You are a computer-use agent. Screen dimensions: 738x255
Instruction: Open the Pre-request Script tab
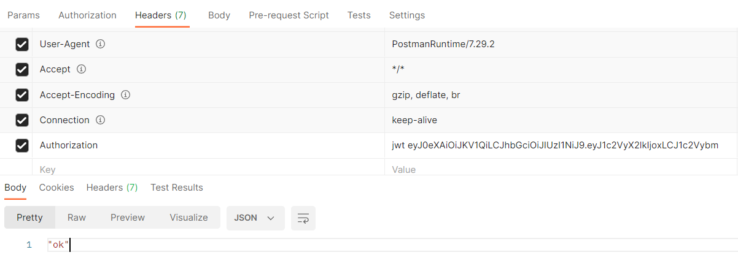[x=289, y=15]
